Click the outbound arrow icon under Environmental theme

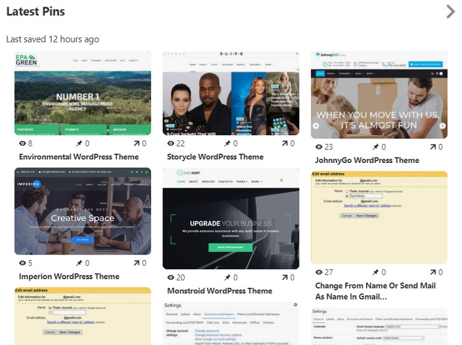pos(136,143)
